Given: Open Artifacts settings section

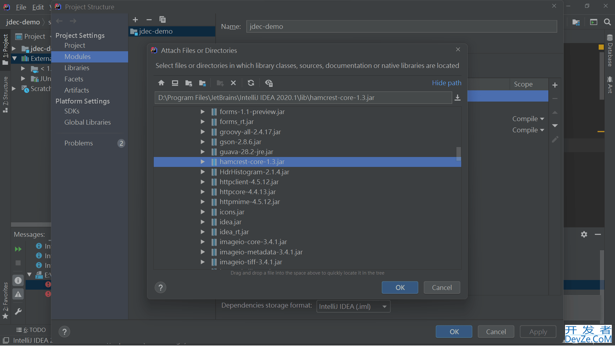Looking at the screenshot, I should (77, 90).
